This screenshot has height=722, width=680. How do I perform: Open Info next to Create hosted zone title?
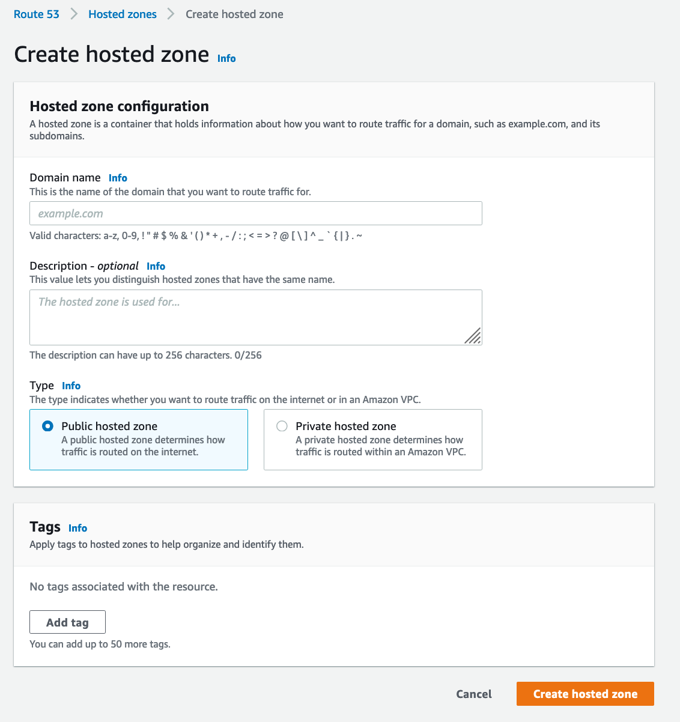(x=226, y=58)
